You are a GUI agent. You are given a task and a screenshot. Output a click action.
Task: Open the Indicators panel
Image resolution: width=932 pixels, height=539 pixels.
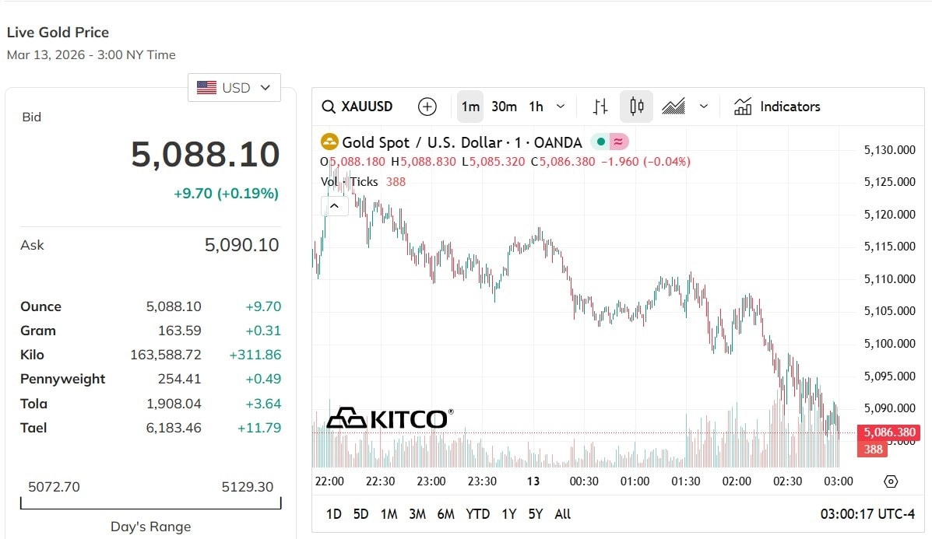(x=777, y=107)
